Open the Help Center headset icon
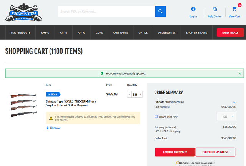The image size is (246, 166). coord(214,9)
